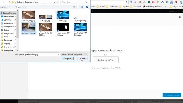Click the purple pencil extension icon
Image resolution: width=183 pixels, height=103 pixels.
(x=135, y=2)
